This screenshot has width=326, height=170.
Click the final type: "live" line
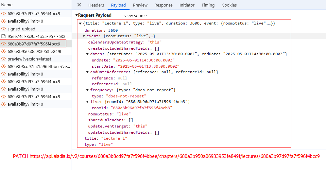pyautogui.click(x=98, y=144)
